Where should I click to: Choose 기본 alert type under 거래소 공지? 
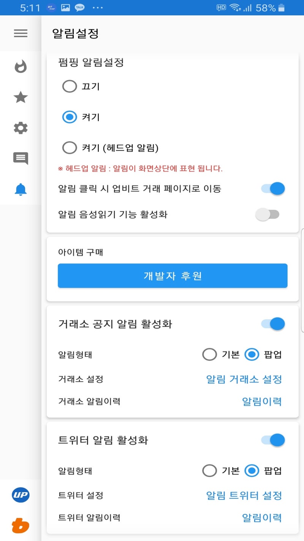(209, 354)
